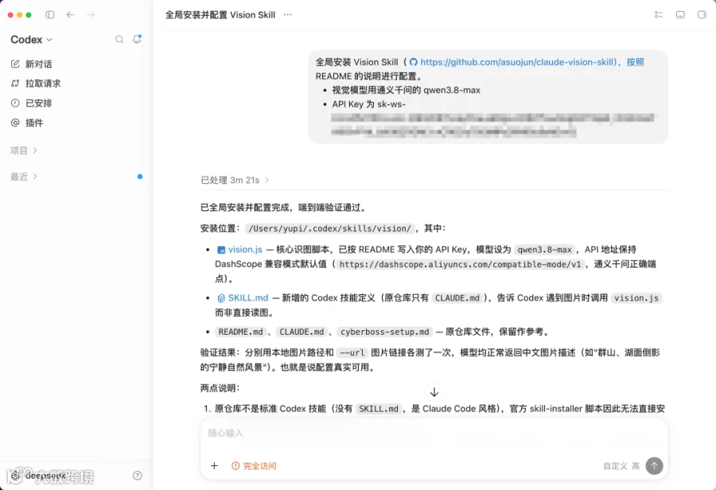The width and height of the screenshot is (716, 490).
Task: Go forward with the right arrow
Action: click(91, 14)
